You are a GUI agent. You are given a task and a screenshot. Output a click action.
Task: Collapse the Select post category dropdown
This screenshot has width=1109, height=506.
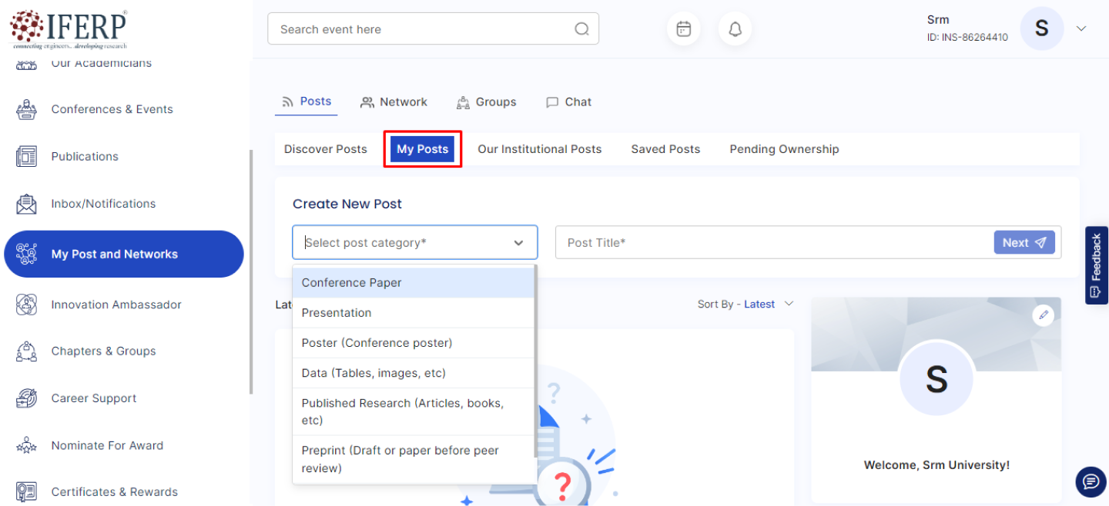pos(518,243)
